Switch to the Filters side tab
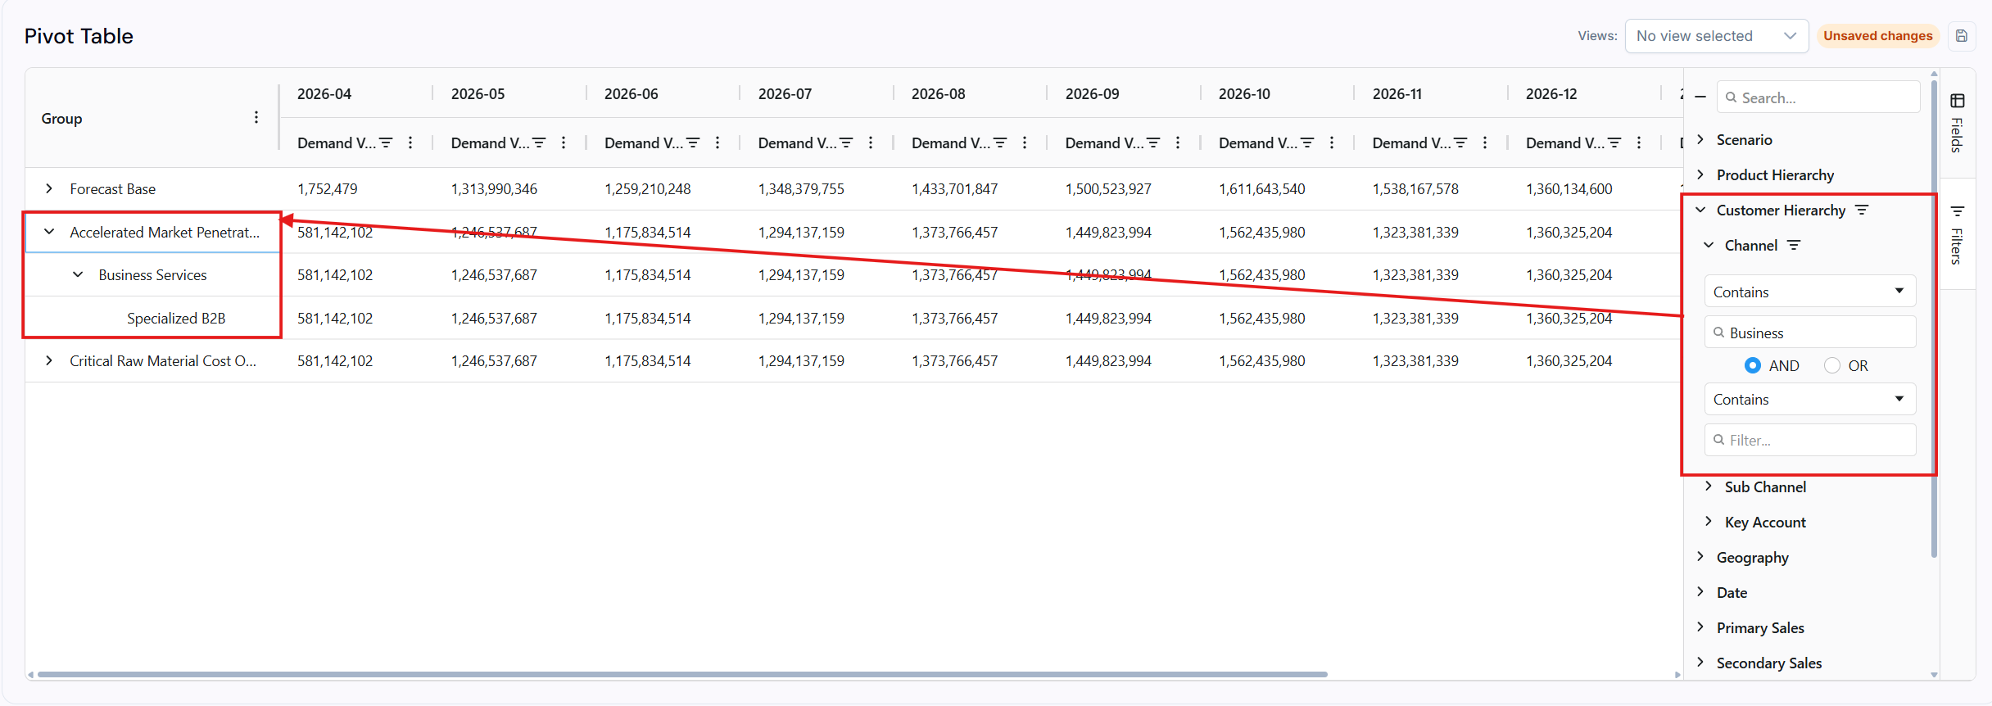 [1957, 235]
